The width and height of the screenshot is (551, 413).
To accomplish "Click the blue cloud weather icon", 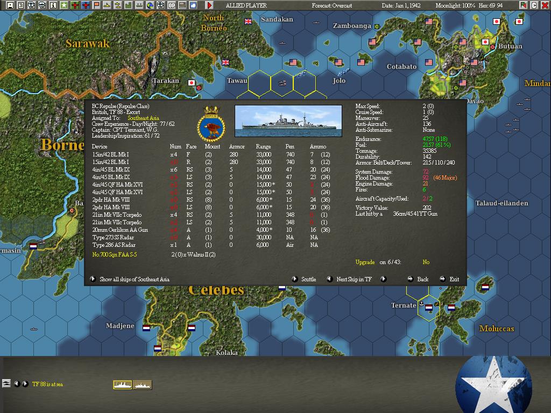I will click(193, 5).
